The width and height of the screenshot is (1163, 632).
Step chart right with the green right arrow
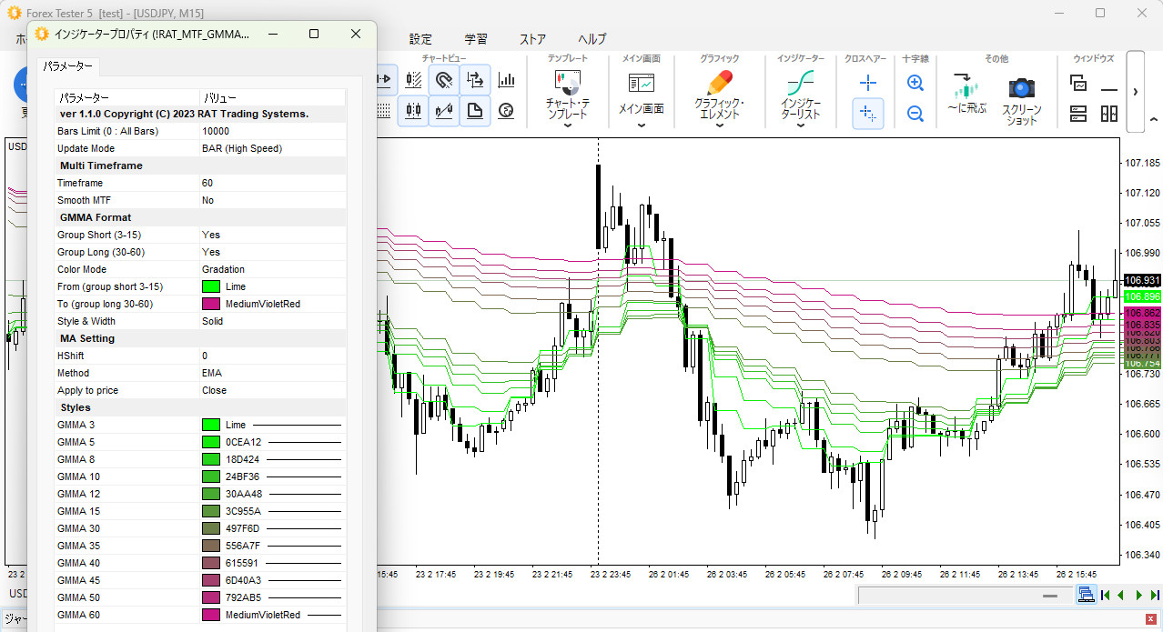(1138, 596)
